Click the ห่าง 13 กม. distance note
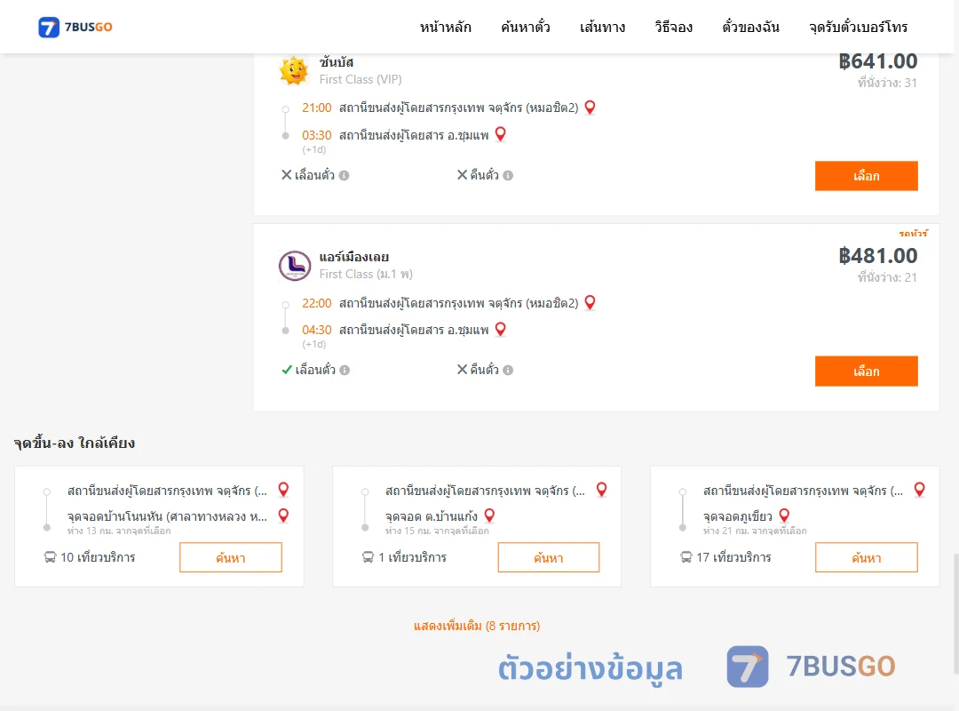 [x=119, y=531]
